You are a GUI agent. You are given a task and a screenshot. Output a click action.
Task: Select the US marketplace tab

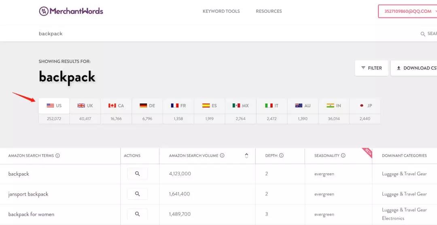54,106
